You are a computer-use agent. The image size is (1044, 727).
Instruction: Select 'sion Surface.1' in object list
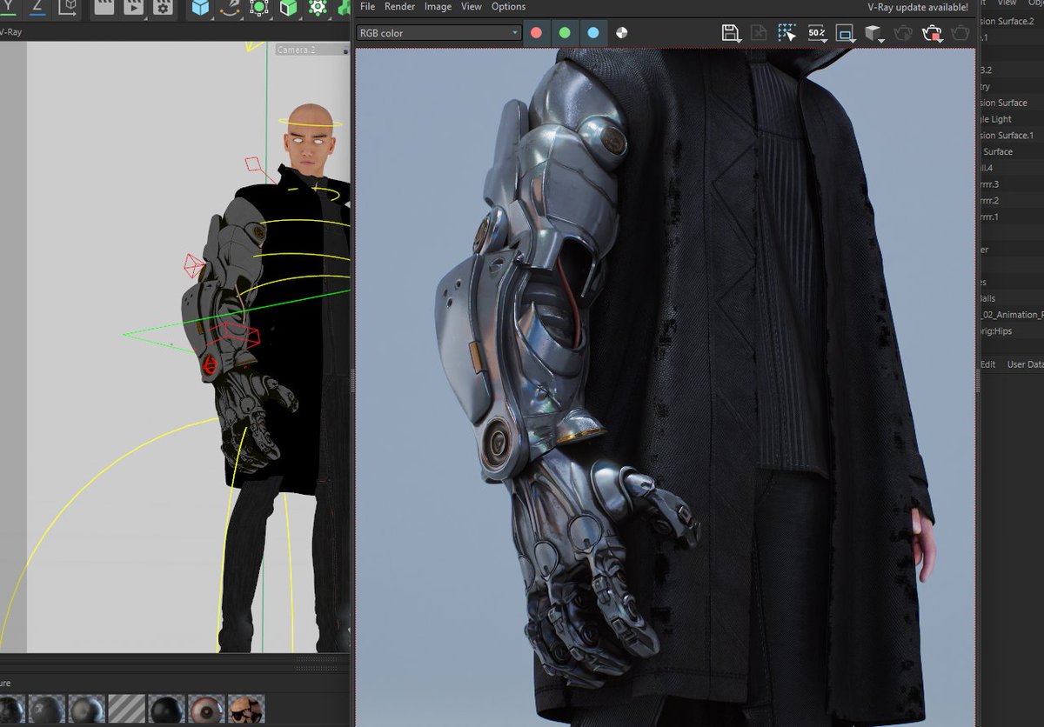coord(1007,135)
